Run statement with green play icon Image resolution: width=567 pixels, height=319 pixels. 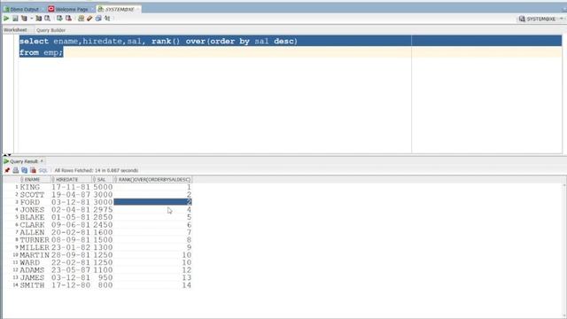(x=6, y=19)
